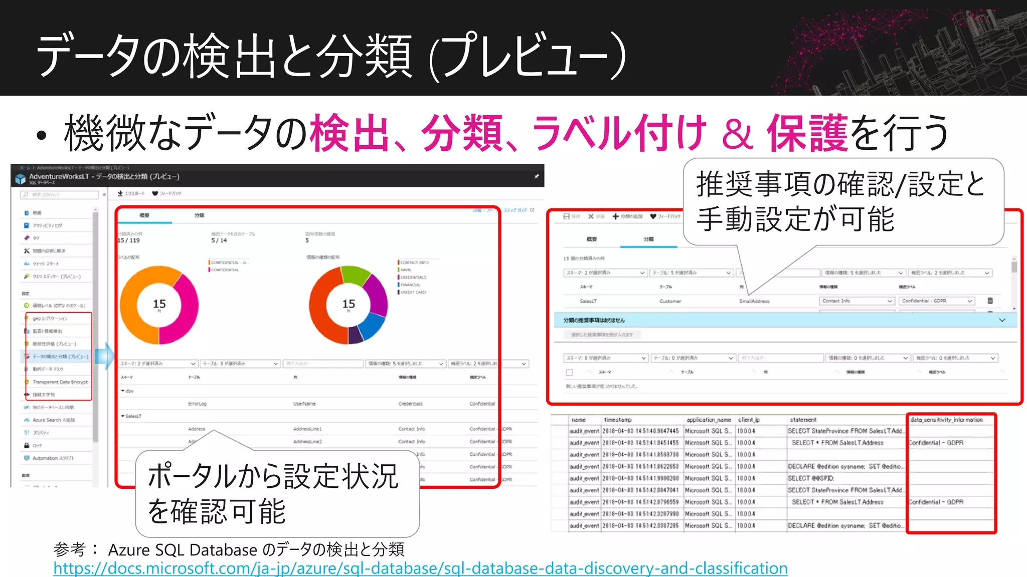Open the diagnose-and-solve wrench icon

click(x=27, y=250)
